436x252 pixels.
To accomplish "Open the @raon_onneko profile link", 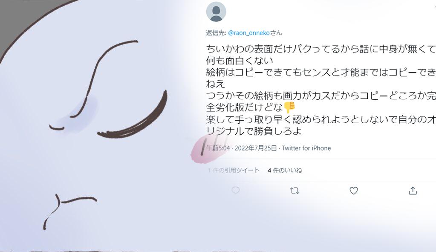I will [x=248, y=33].
